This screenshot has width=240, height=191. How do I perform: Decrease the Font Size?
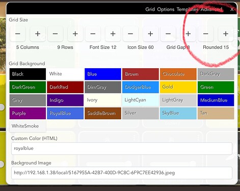click(x=93, y=34)
